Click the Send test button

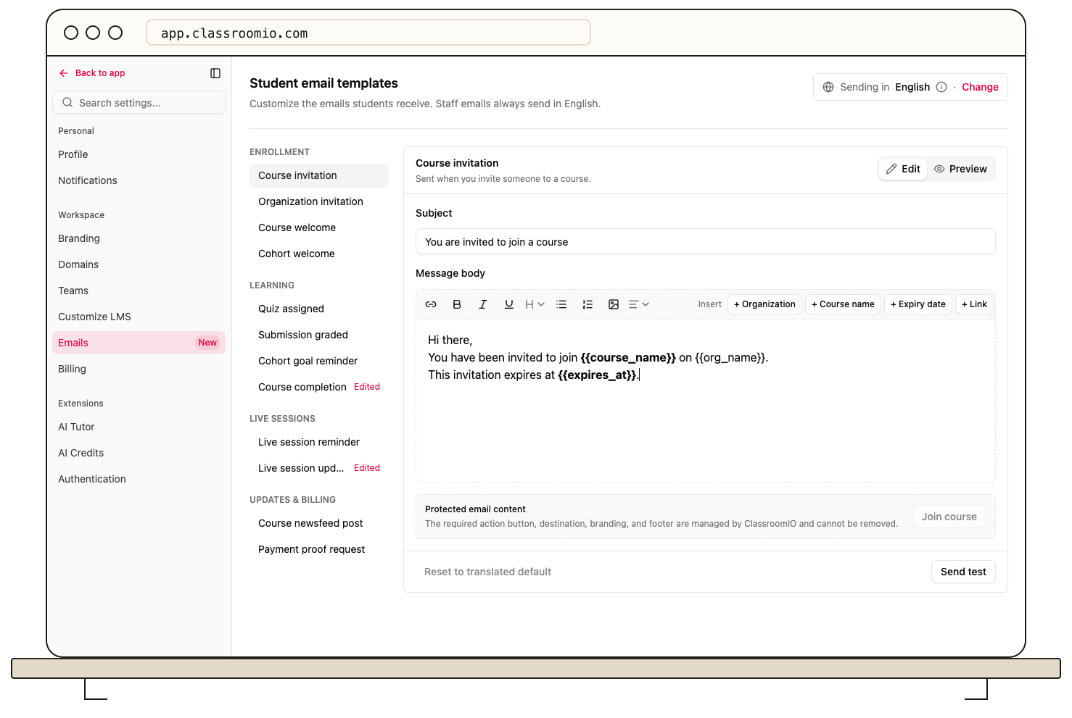(x=963, y=572)
